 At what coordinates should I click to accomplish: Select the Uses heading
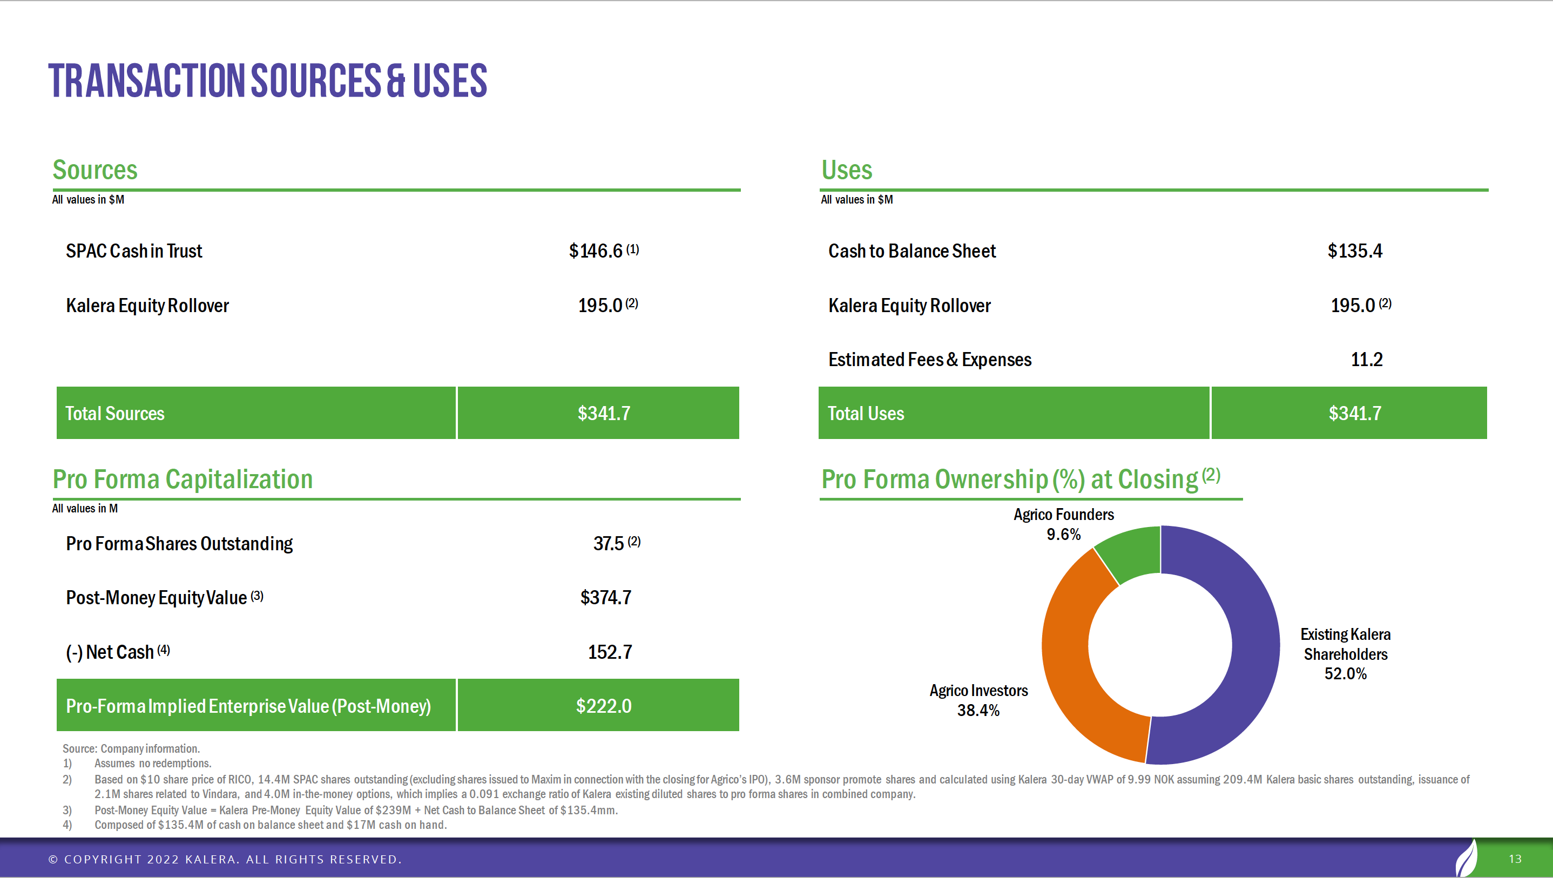click(x=847, y=170)
